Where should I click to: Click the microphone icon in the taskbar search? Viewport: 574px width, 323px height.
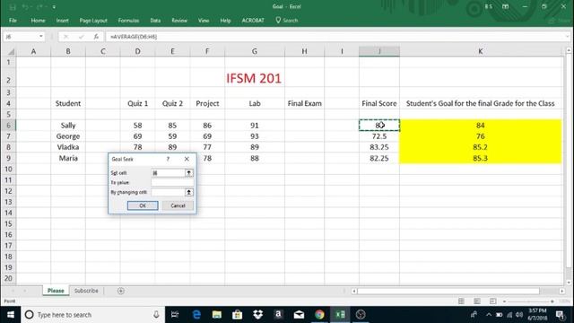pos(156,315)
